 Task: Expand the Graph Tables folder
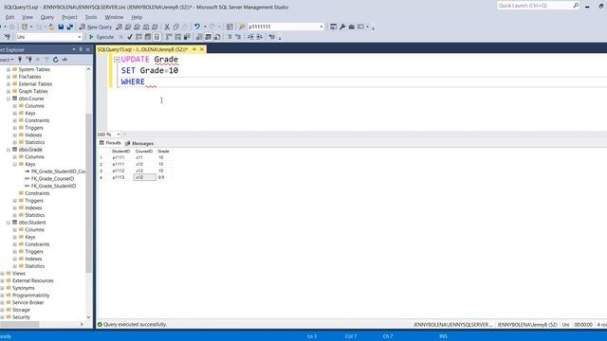tap(9, 91)
